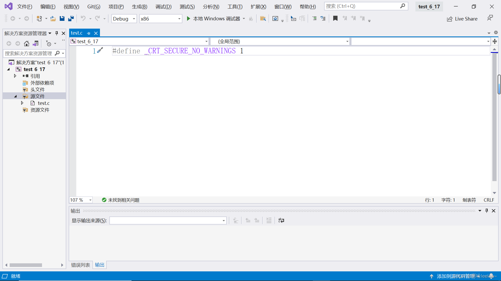The height and width of the screenshot is (281, 501).
Task: Click the Solution Explorer horizontal scrollbar thumb
Action: 26,265
